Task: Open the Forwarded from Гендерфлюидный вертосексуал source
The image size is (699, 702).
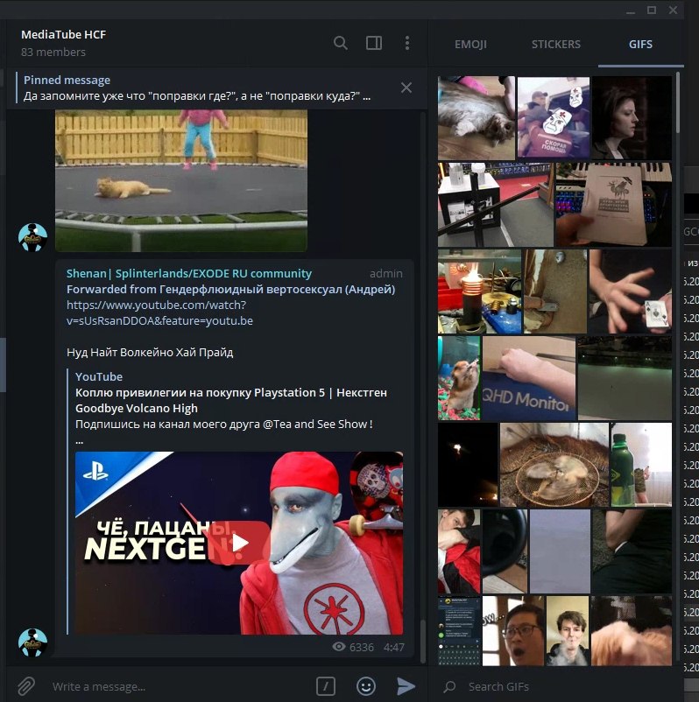Action: (x=230, y=289)
